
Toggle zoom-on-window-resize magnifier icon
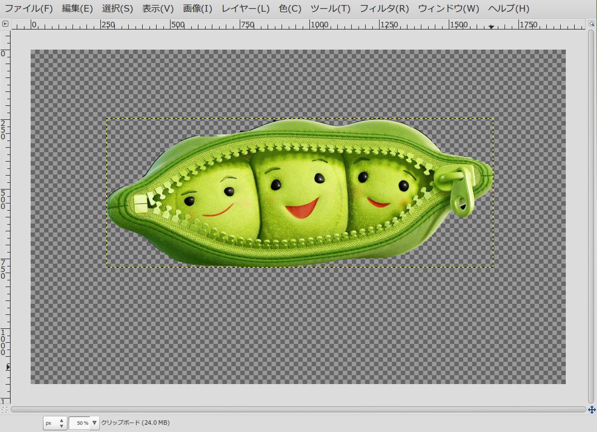point(591,23)
